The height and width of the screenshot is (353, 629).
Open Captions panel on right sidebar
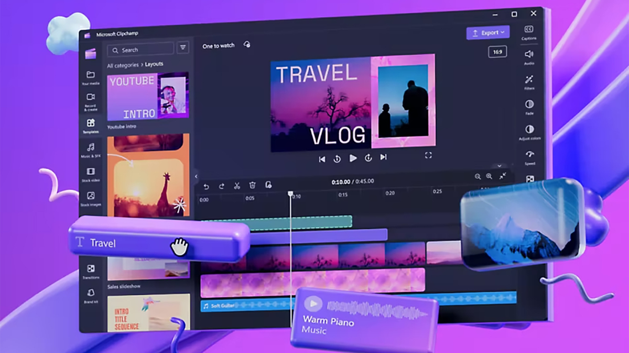(529, 32)
